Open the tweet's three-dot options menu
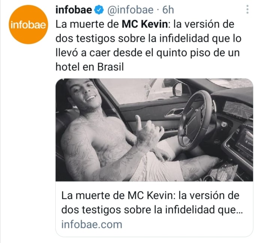Image resolution: width=262 pixels, height=243 pixels. pyautogui.click(x=247, y=9)
